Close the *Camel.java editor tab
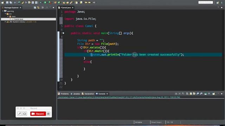This screenshot has width=225, height=126. pos(73,8)
